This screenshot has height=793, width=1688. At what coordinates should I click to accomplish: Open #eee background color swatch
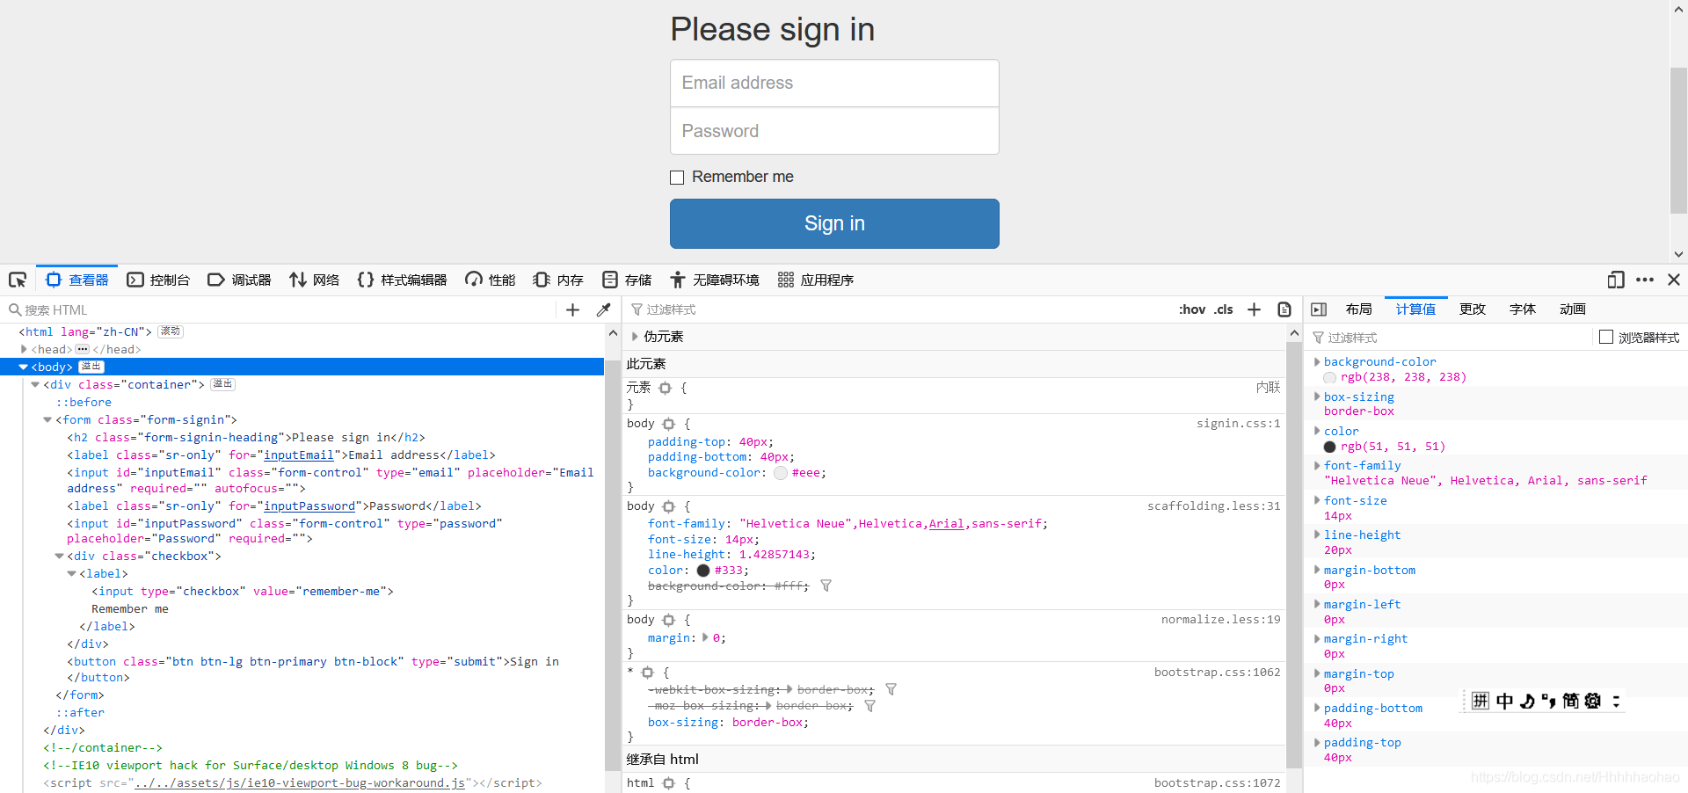(x=781, y=473)
